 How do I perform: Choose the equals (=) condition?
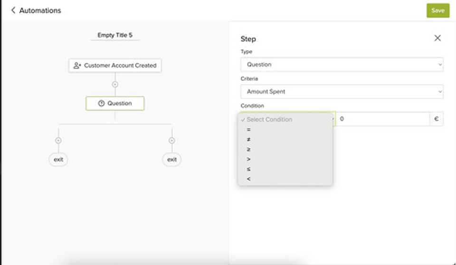248,129
